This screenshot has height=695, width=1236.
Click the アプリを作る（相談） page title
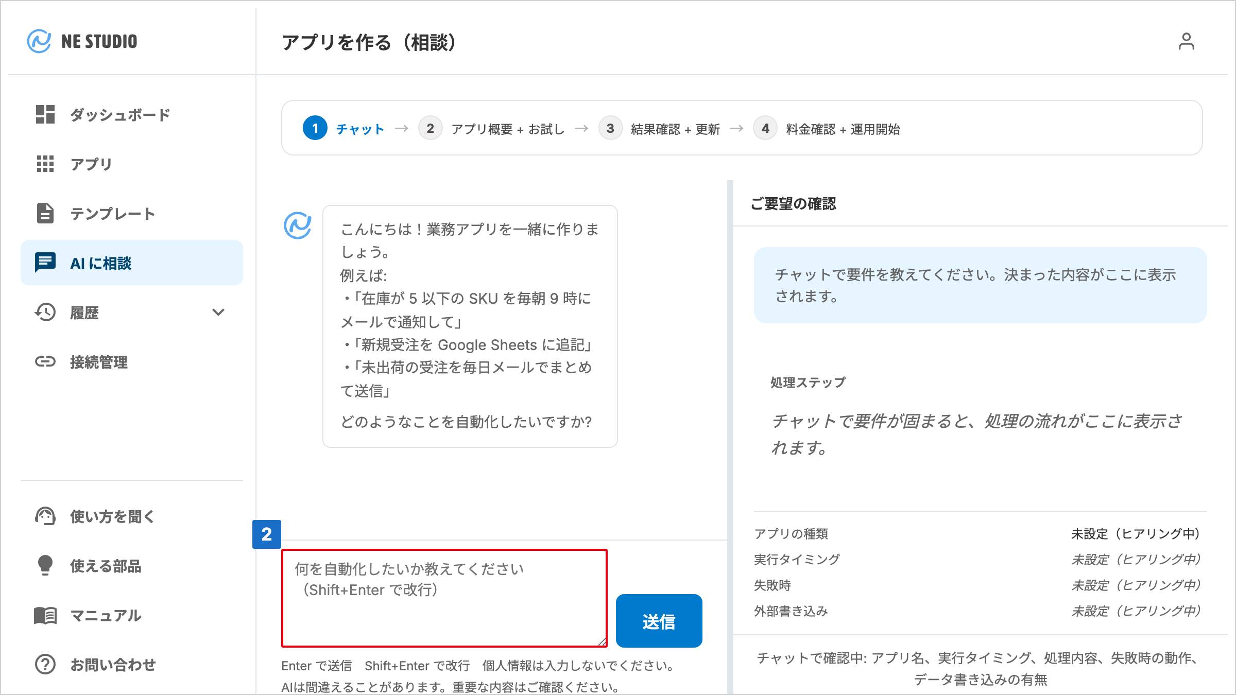[x=369, y=42]
